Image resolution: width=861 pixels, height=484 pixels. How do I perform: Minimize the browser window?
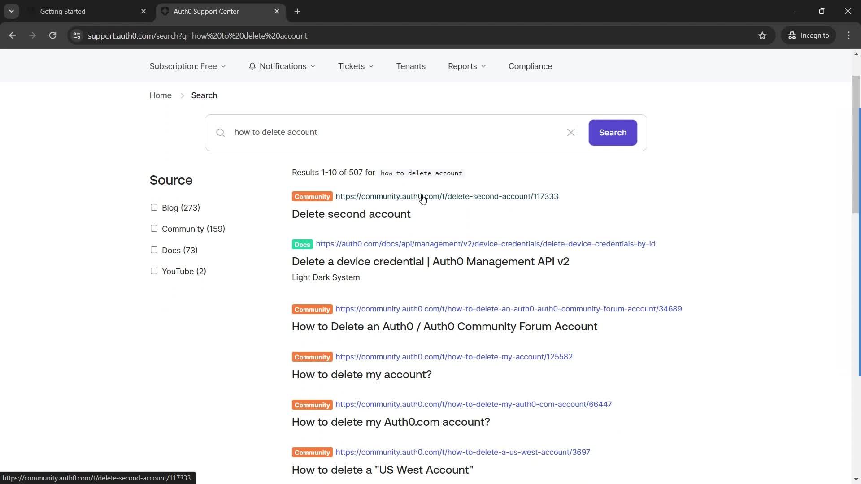click(797, 11)
